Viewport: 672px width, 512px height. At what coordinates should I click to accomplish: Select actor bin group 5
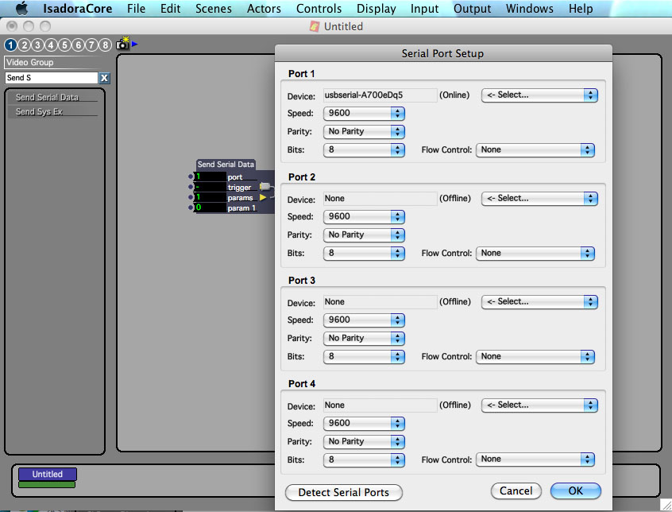(64, 45)
